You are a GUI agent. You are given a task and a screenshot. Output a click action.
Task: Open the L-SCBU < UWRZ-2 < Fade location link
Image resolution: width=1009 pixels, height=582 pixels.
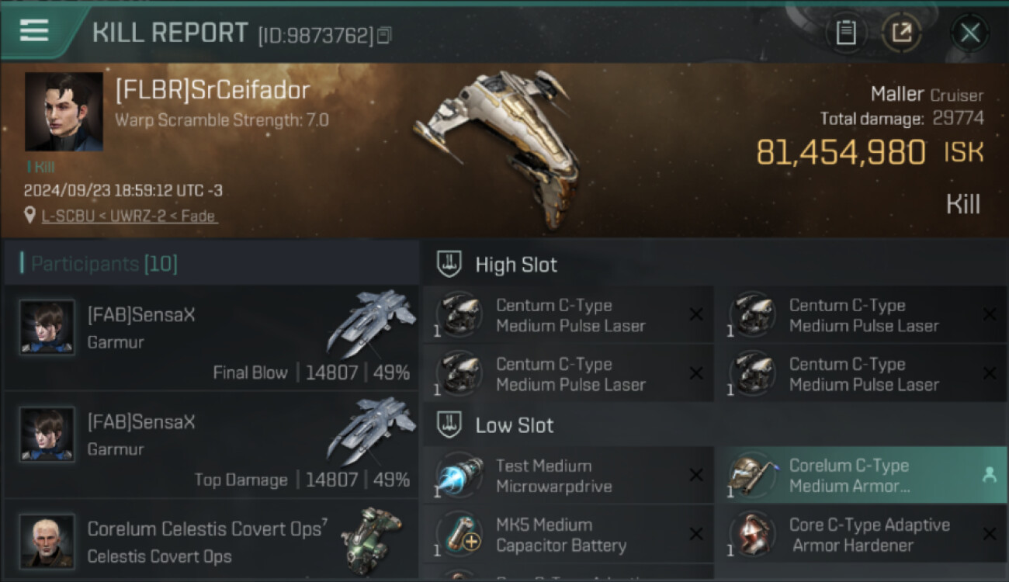click(x=130, y=216)
